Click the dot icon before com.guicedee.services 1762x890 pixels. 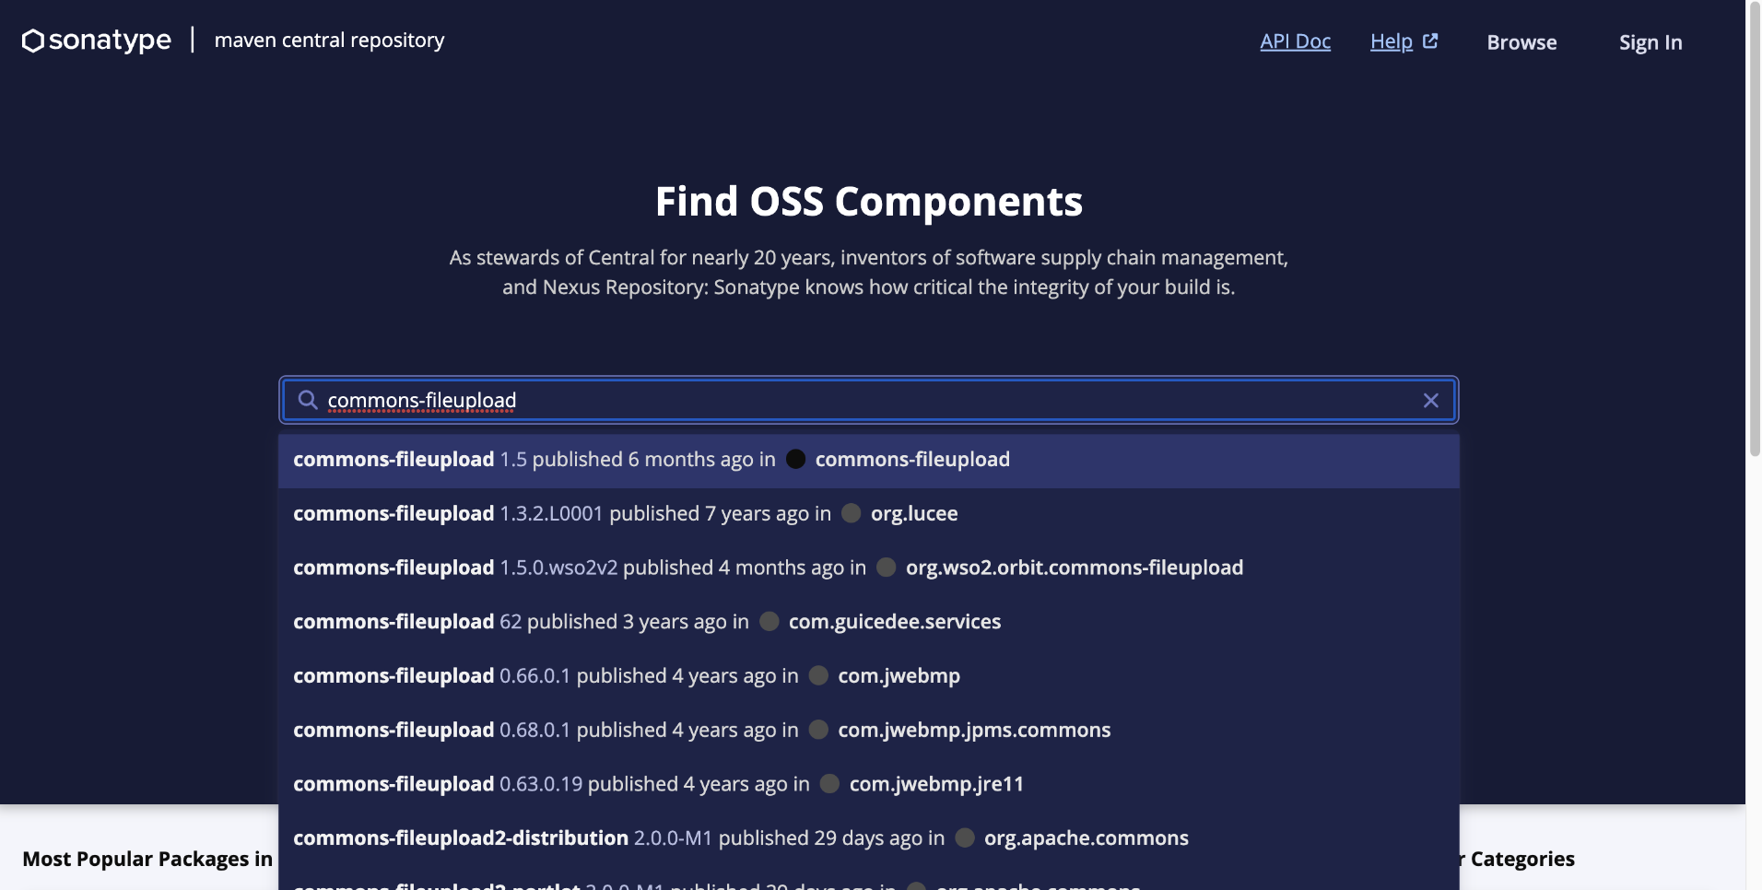click(769, 622)
